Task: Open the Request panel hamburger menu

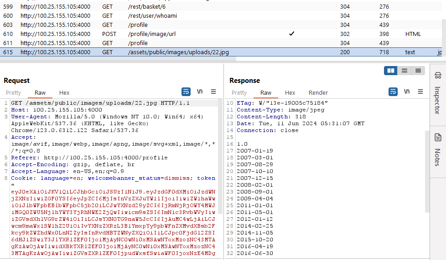Action: [213, 92]
